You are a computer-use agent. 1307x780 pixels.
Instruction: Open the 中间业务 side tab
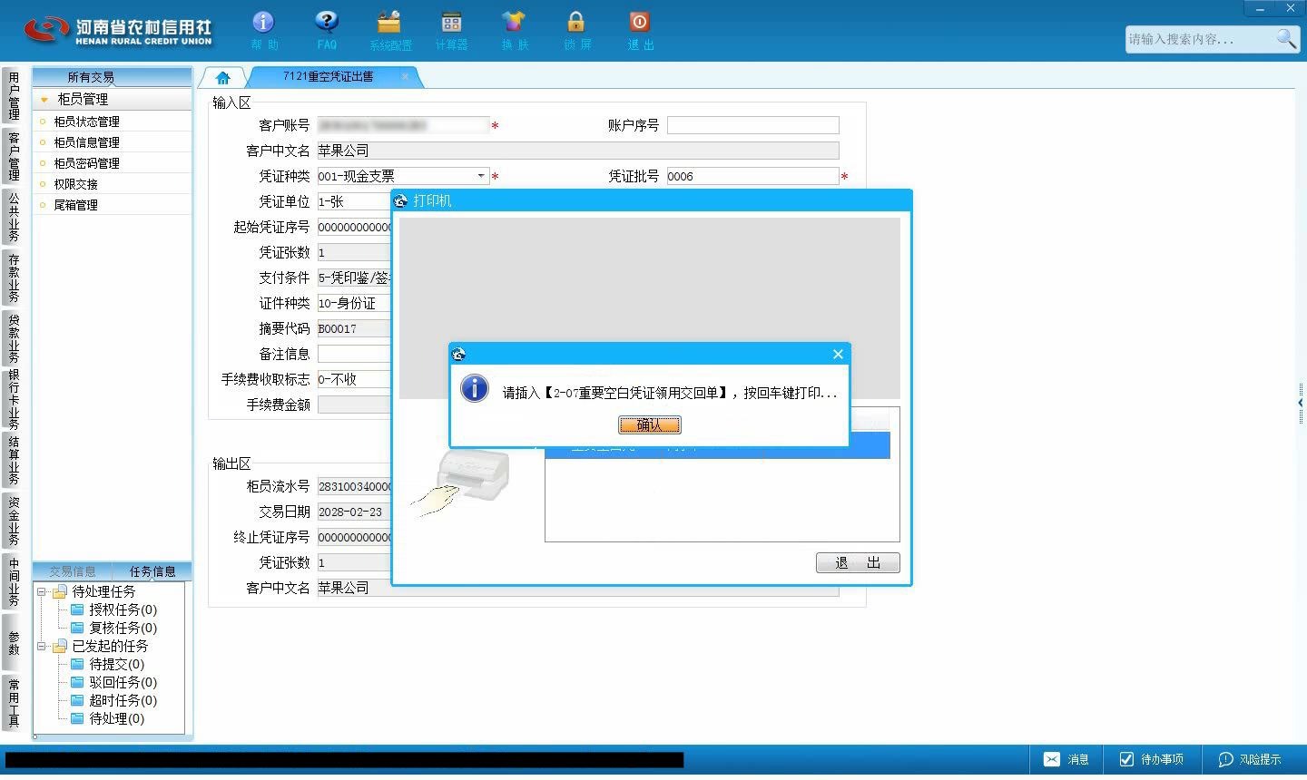coord(13,581)
